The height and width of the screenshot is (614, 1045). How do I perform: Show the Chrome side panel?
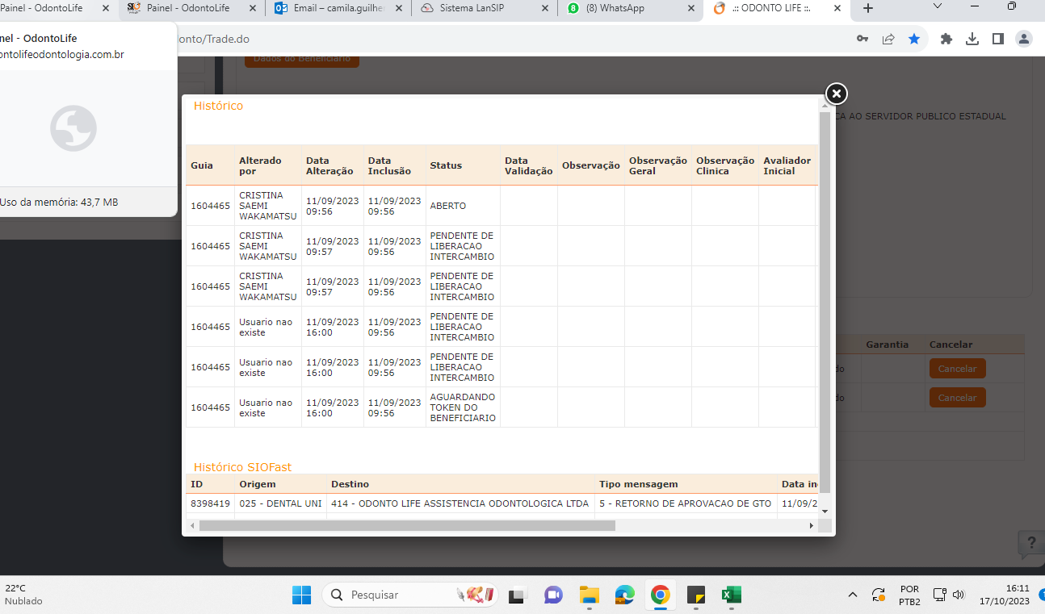(998, 39)
